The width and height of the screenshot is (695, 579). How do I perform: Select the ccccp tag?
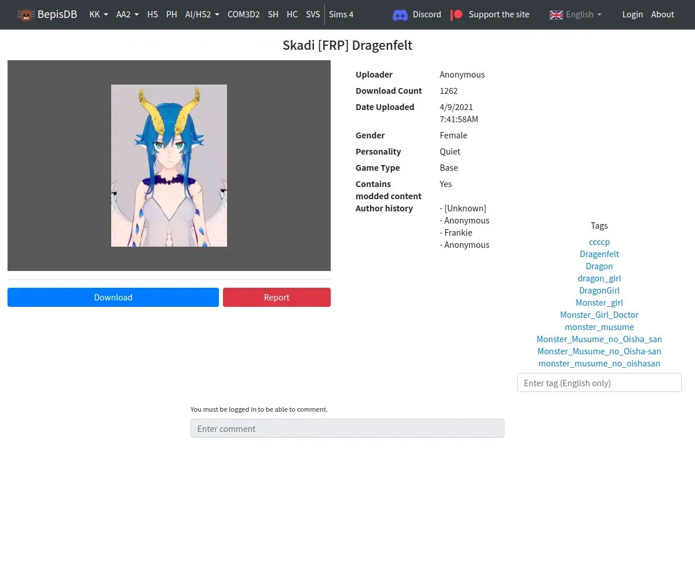599,242
